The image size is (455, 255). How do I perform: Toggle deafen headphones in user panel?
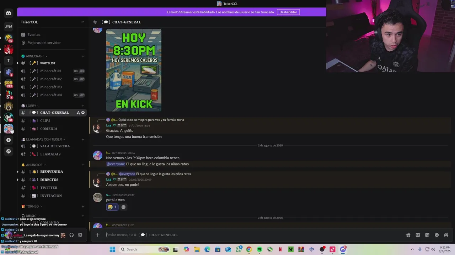71,235
